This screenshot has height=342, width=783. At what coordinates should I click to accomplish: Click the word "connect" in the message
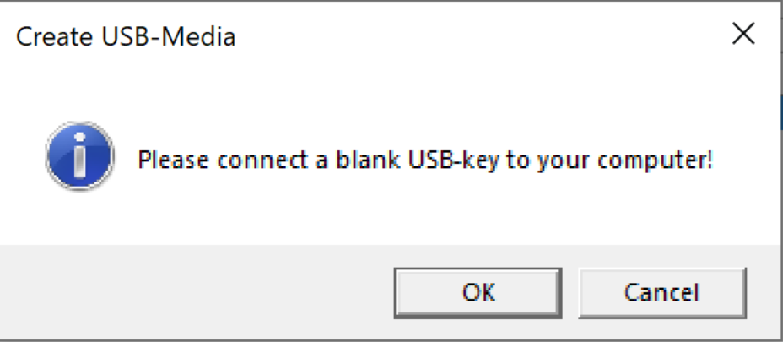[x=251, y=159]
